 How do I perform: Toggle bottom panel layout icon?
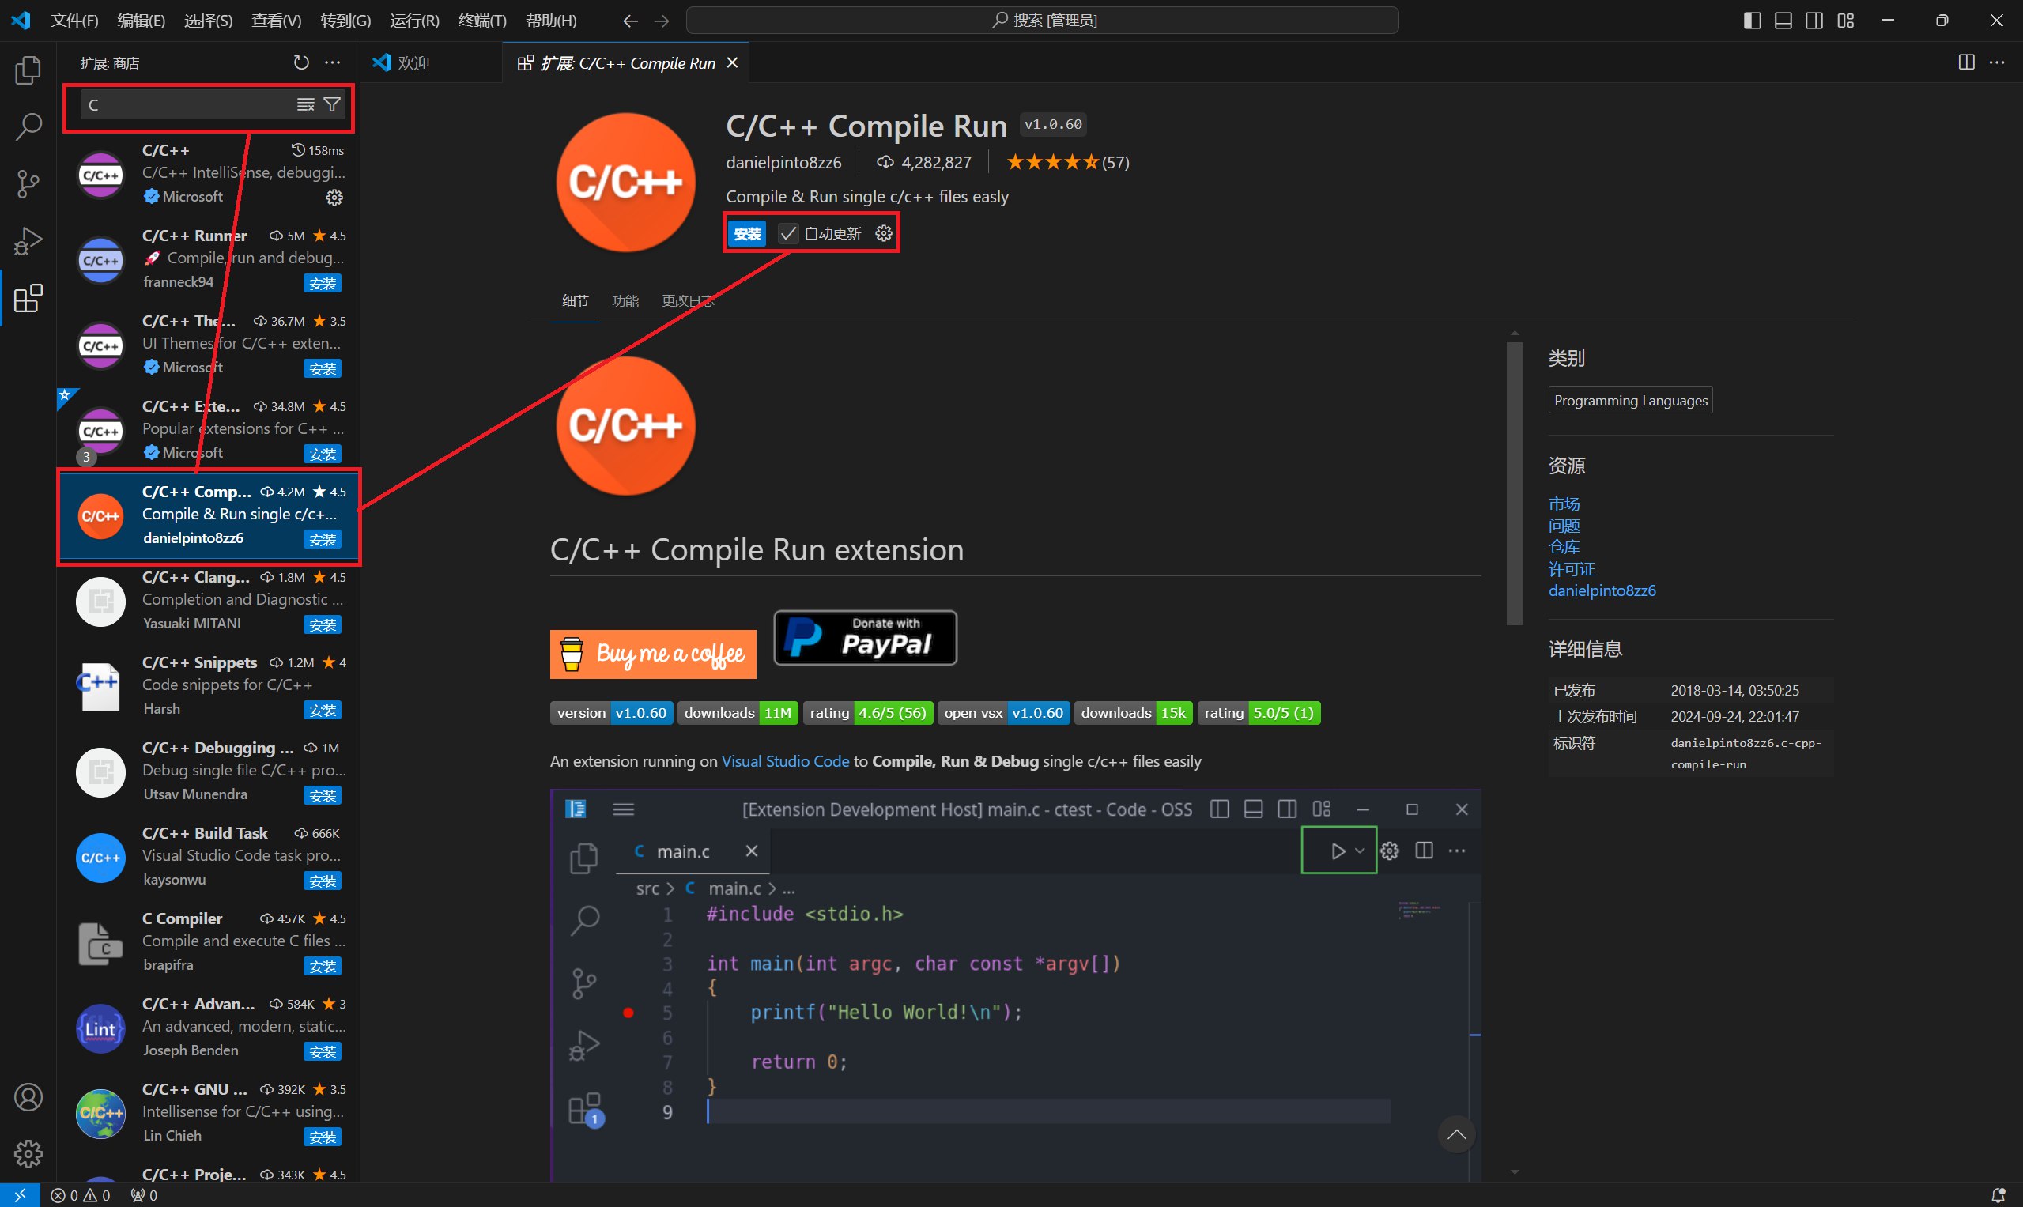click(1783, 21)
